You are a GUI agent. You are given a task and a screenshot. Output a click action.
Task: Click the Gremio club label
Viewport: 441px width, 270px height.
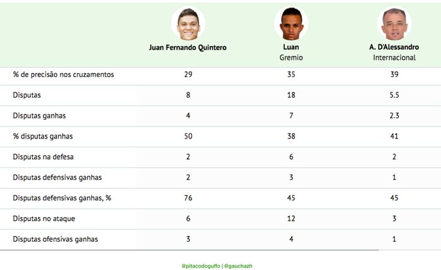[x=291, y=58]
